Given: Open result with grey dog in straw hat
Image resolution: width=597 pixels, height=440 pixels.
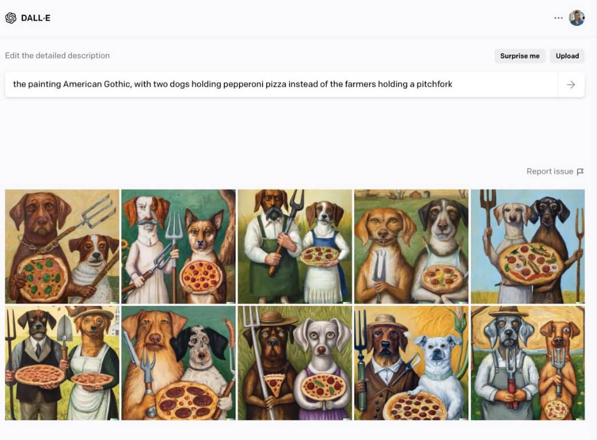Looking at the screenshot, I should tap(528, 363).
